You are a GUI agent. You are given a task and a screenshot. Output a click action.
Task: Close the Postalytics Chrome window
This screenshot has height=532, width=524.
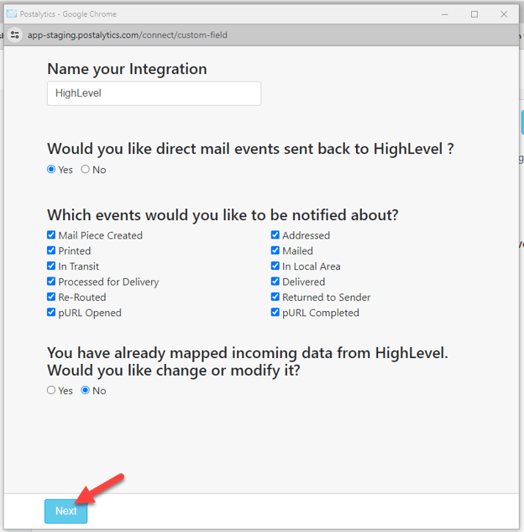pyautogui.click(x=504, y=14)
